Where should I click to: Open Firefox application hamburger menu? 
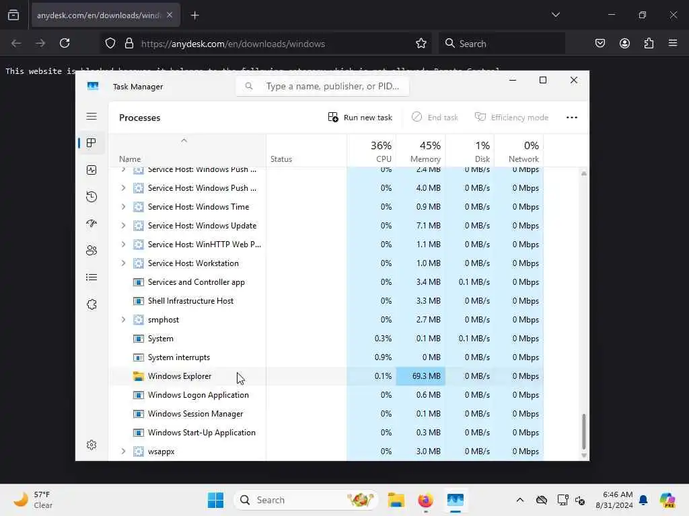coord(673,43)
